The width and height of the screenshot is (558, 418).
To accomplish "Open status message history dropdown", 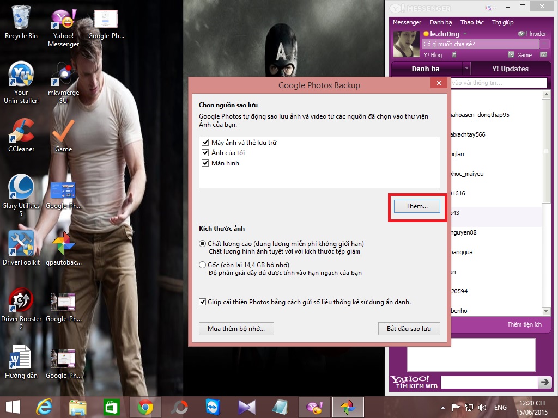I will click(544, 44).
